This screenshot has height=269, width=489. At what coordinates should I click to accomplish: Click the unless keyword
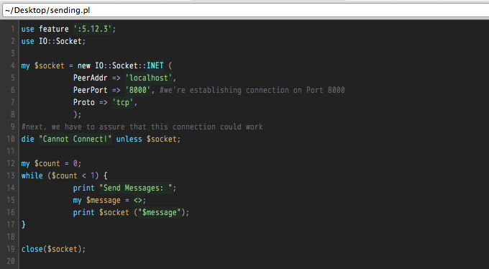(129, 140)
